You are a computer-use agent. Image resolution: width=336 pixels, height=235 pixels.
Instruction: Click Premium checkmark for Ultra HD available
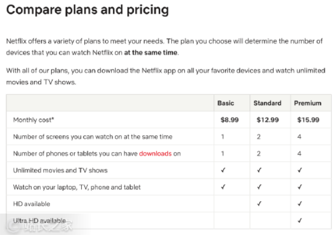pyautogui.click(x=300, y=221)
